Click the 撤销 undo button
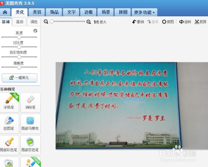The height and width of the screenshot is (167, 208). point(138,22)
